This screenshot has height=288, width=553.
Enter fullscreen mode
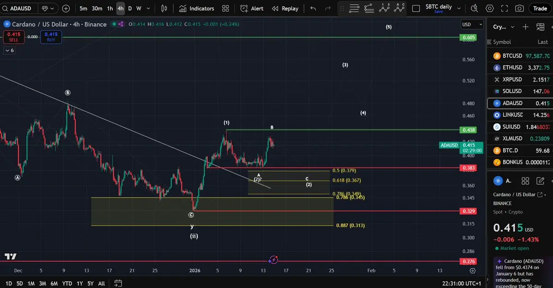click(505, 8)
